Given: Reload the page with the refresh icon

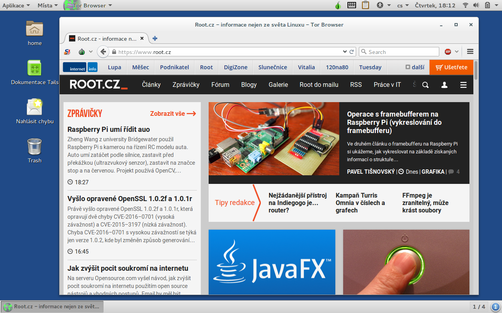Looking at the screenshot, I should click(x=352, y=52).
